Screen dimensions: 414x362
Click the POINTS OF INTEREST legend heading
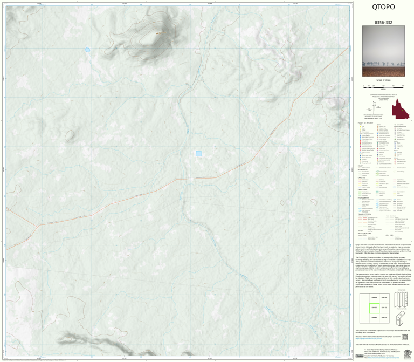[x=365, y=123]
